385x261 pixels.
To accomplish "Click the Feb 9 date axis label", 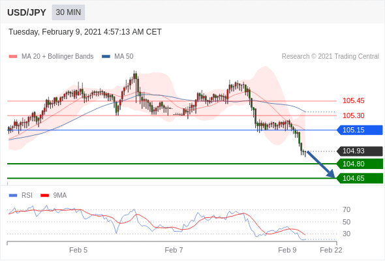I will coord(287,250).
